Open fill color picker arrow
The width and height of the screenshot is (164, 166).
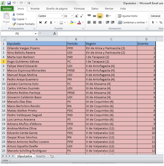pos(75,22)
